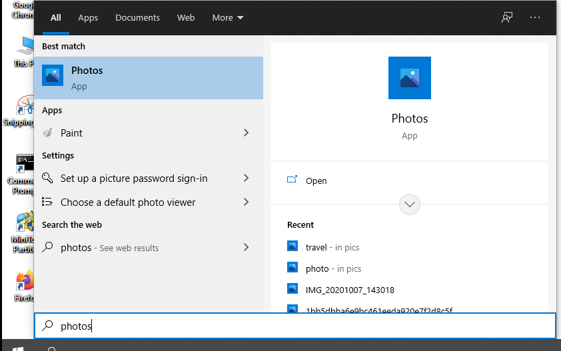Select the Snipping Tool desktop shortcut
This screenshot has width=561, height=351.
coord(20,110)
